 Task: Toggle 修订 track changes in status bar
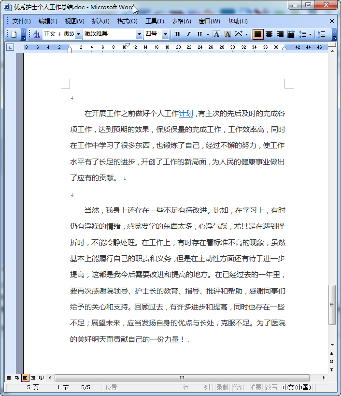(239, 387)
